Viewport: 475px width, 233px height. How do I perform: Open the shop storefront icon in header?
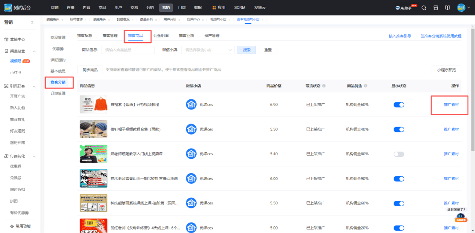pyautogui.click(x=436, y=7)
